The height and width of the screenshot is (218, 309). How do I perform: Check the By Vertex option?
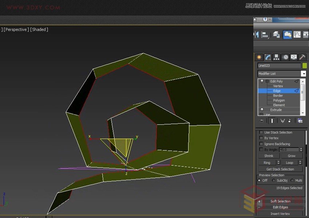click(261, 138)
